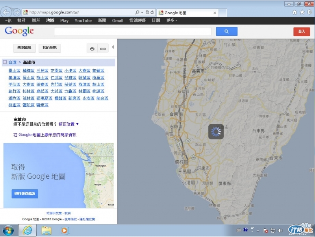315x237 pixels.
Task: Open Windows Explorer folder taskbar icon
Action: click(x=46, y=230)
